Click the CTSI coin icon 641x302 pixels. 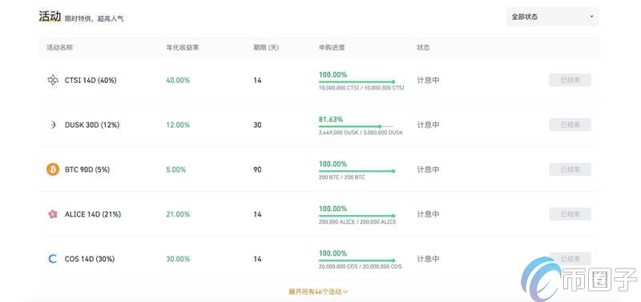tap(53, 80)
